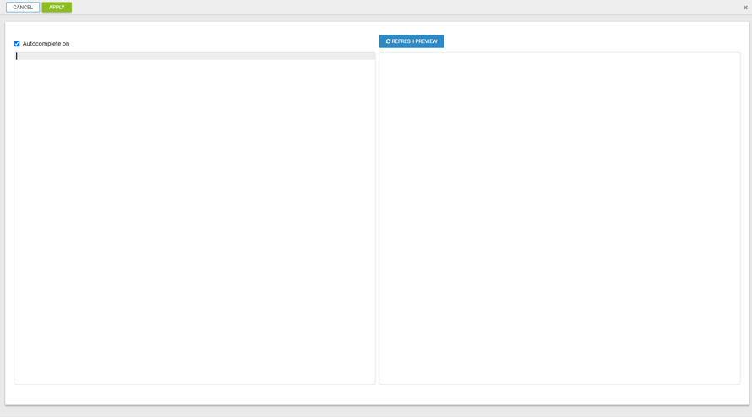Close the editor dialog with the X icon

click(745, 8)
